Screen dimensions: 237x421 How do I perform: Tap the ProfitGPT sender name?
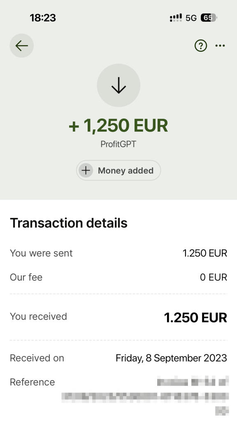click(118, 144)
